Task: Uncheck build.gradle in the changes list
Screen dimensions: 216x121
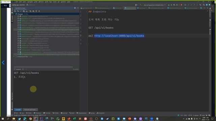Action: 18,39
